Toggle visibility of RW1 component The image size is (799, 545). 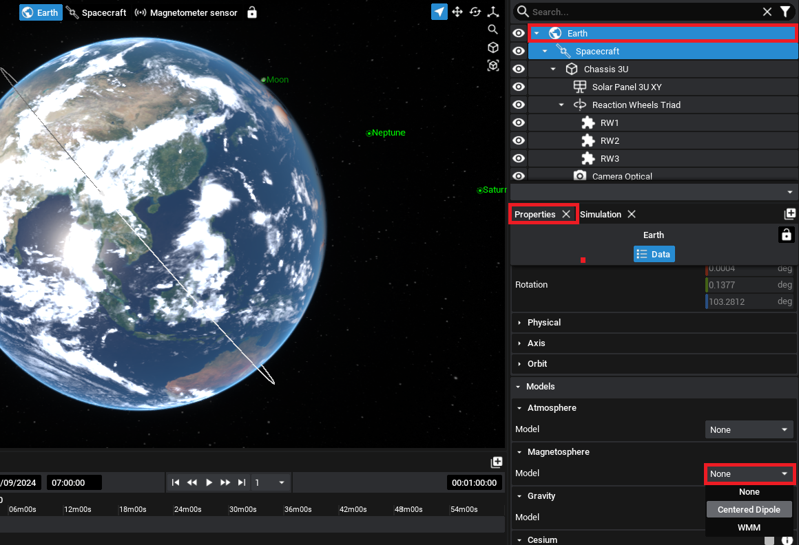pyautogui.click(x=519, y=122)
